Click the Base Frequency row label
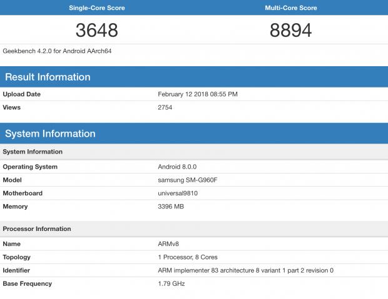This screenshot has width=388, height=299. click(27, 283)
